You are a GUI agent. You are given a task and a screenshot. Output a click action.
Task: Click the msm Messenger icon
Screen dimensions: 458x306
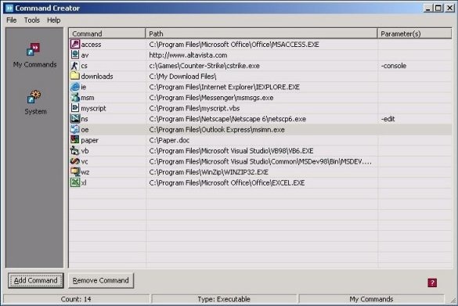pos(75,97)
